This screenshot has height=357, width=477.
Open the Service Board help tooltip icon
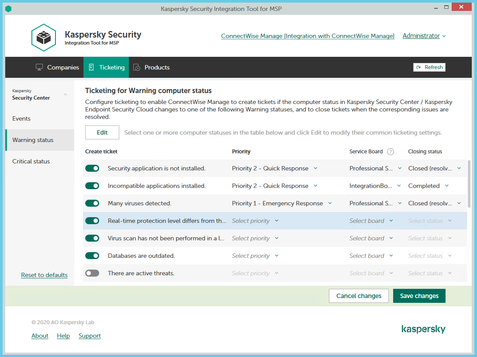[x=390, y=151]
